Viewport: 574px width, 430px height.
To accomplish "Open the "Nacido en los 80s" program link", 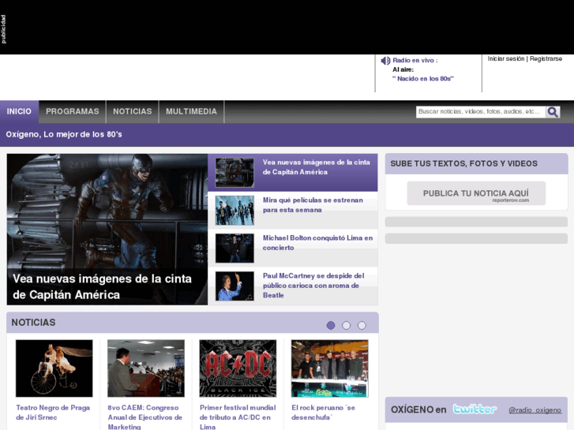I will [423, 78].
